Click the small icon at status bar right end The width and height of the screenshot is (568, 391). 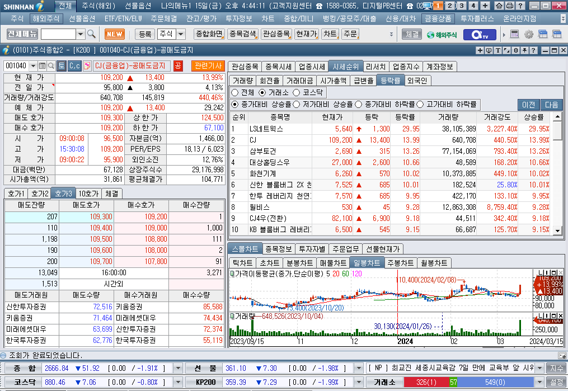562,356
